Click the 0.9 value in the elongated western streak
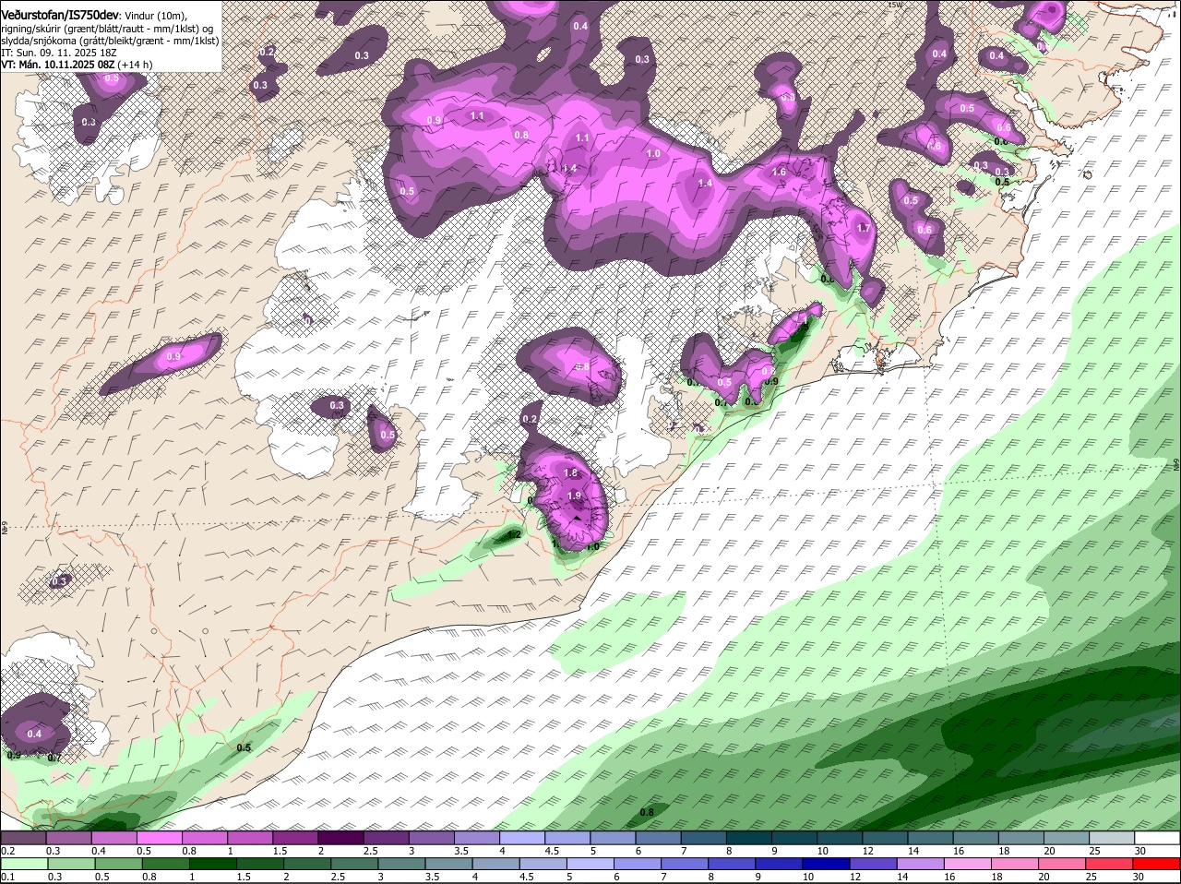The height and width of the screenshot is (884, 1181). 173,356
